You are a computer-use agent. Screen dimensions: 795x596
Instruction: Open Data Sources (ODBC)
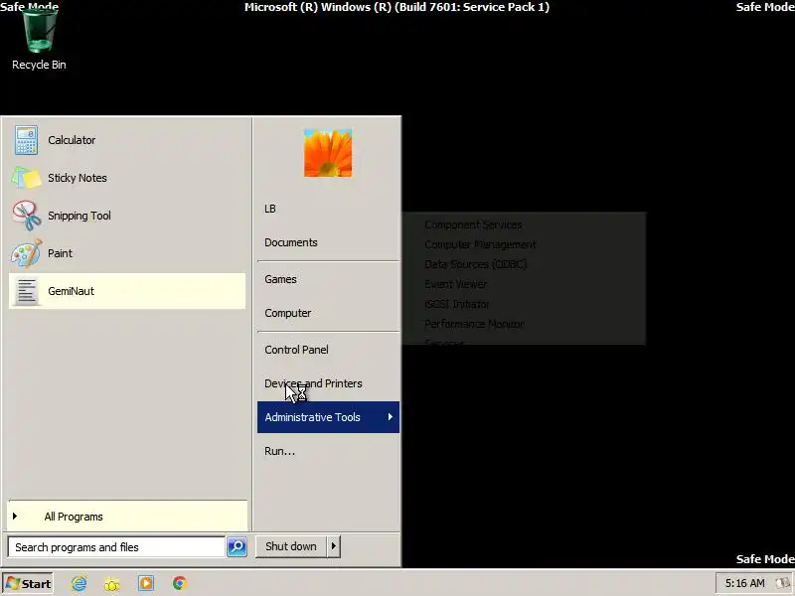point(524,264)
